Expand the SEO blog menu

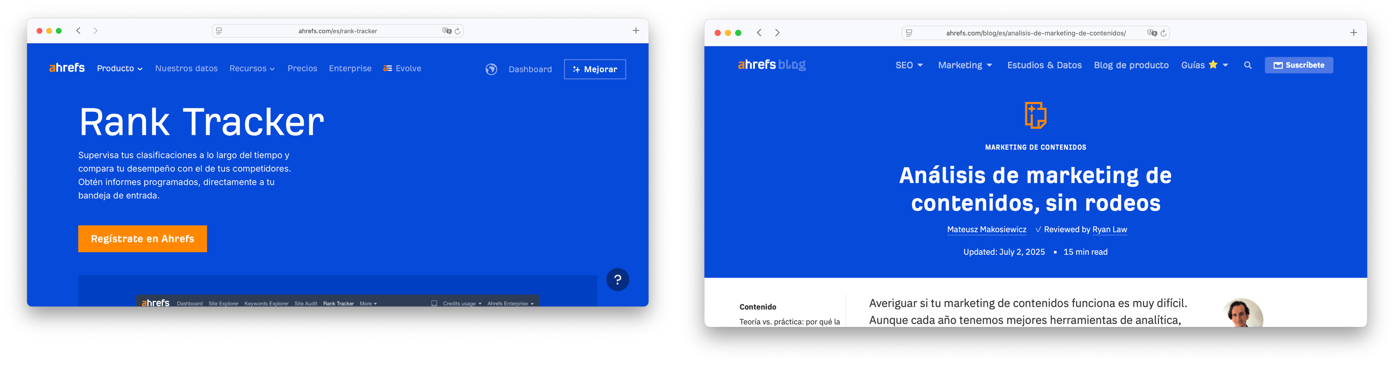click(x=909, y=65)
